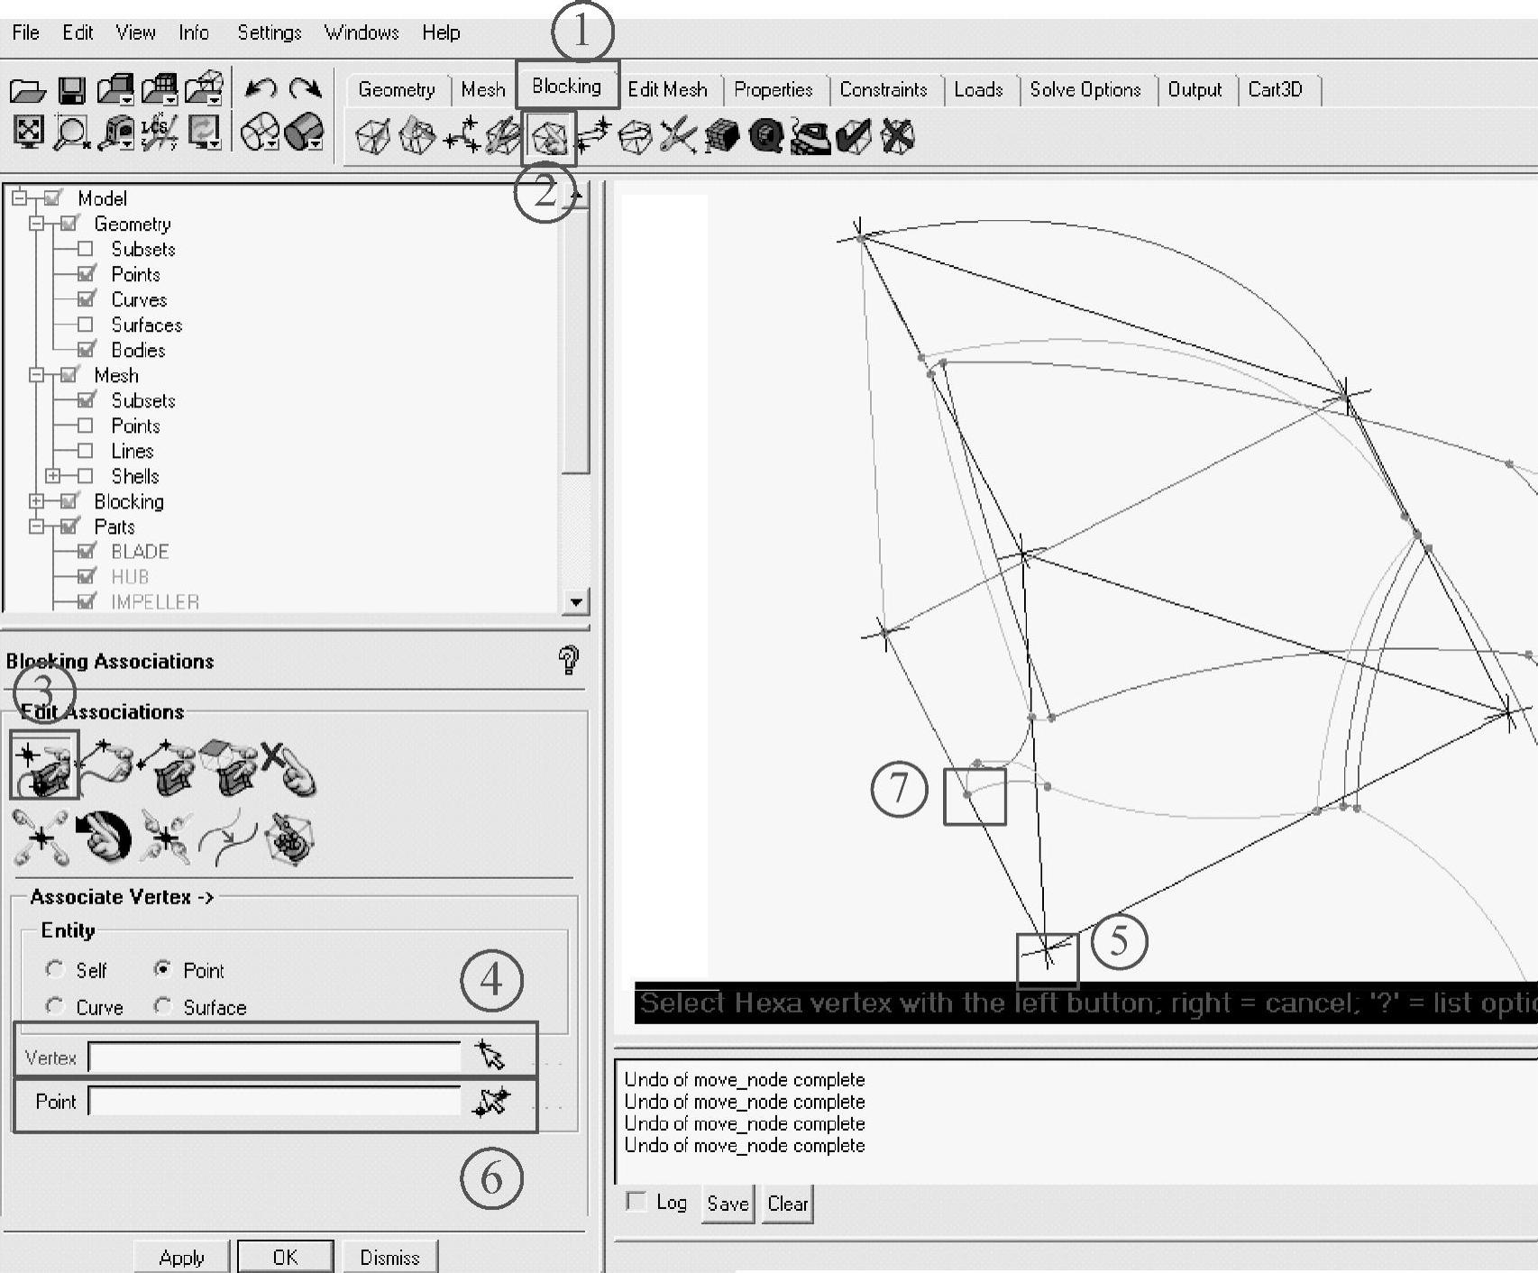
Task: Enable the Surfaces checkbox in the tree
Action: tap(86, 325)
